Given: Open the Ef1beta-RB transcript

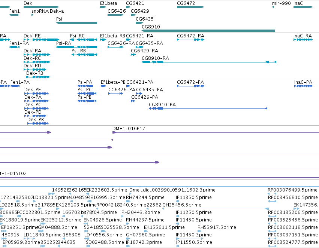Looking at the screenshot, I should tap(103, 40).
